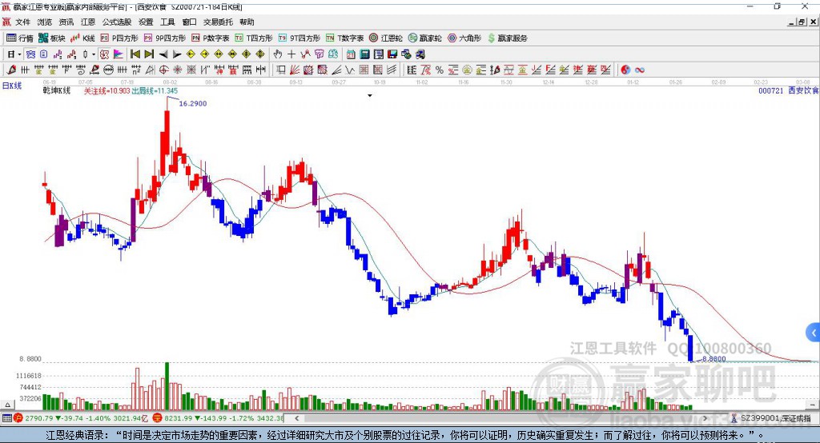Screen dimensions: 820x443
Task: Click the P四方形 toolbar button
Action: [x=119, y=38]
